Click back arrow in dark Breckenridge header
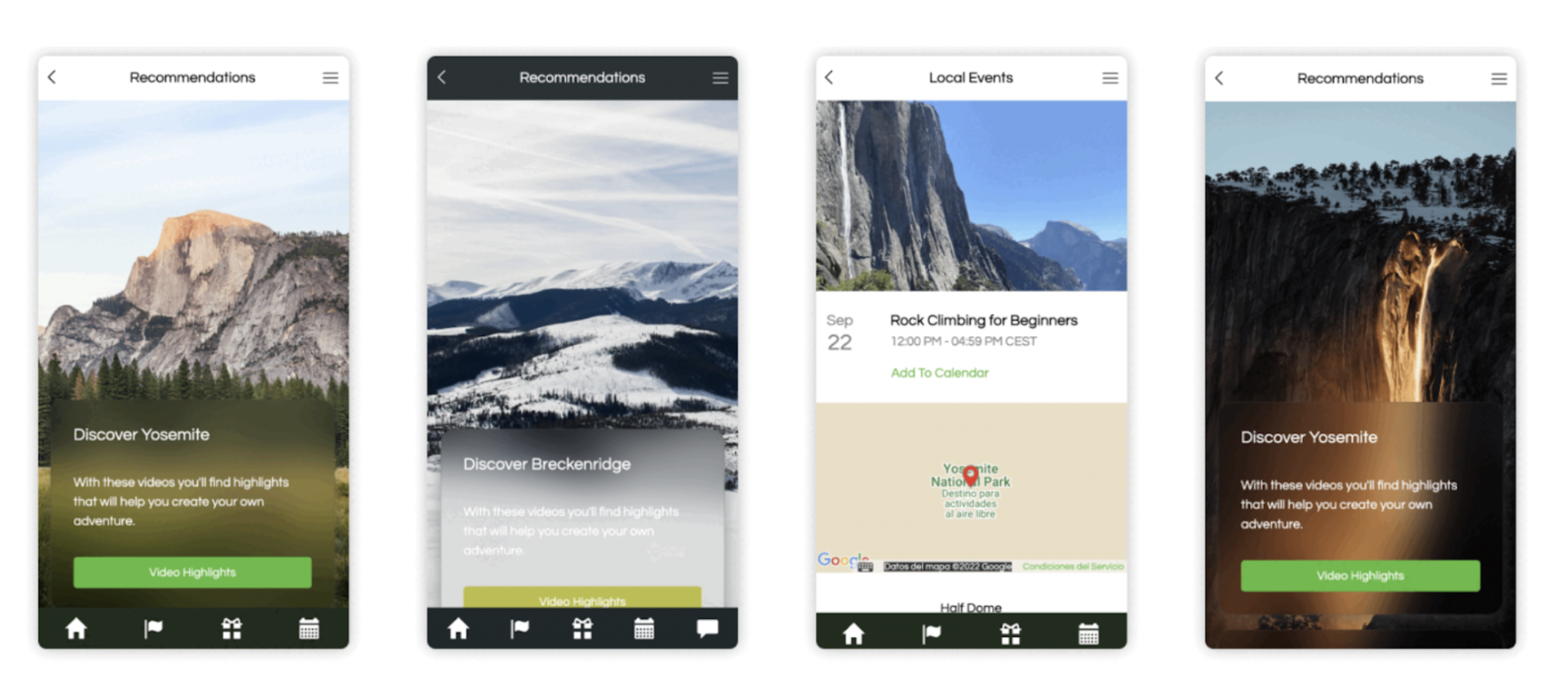This screenshot has width=1558, height=684. (442, 78)
